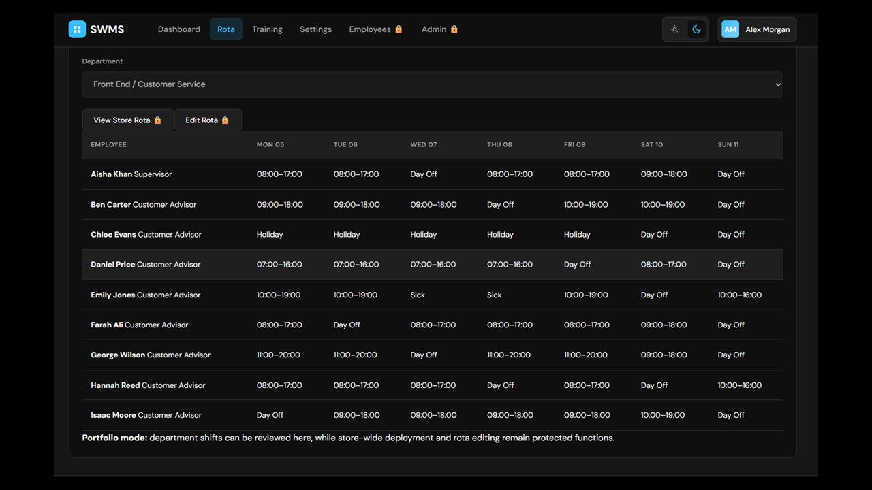Click the WED 07 column header
872x490 pixels.
pos(424,144)
